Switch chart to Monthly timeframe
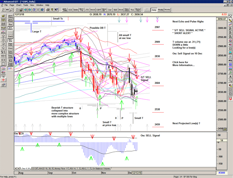The width and height of the screenshot is (233, 178). [167, 10]
